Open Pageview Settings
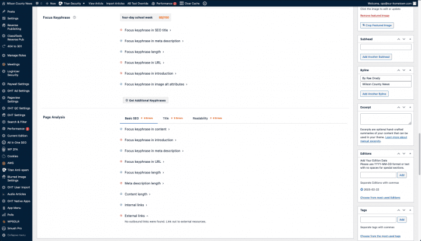 click(13, 99)
